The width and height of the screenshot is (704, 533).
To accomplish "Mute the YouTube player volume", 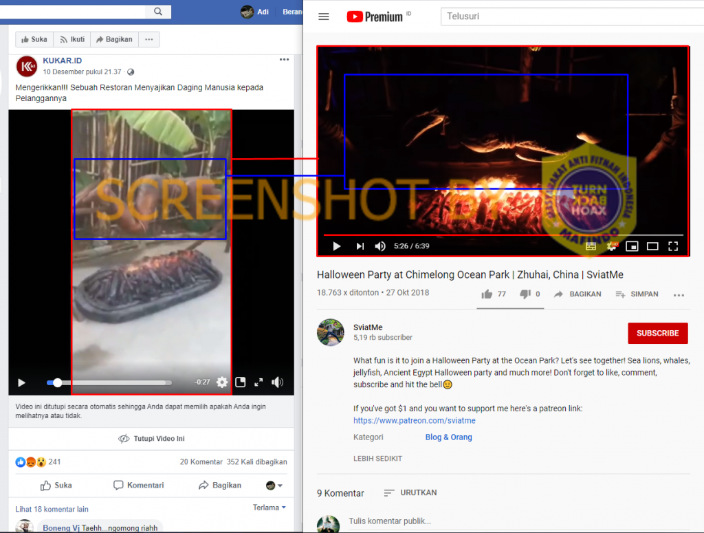I will point(380,246).
